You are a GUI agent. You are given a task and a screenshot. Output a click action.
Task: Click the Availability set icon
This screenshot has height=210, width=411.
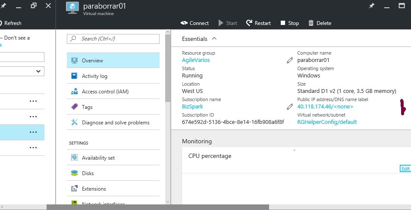75,157
